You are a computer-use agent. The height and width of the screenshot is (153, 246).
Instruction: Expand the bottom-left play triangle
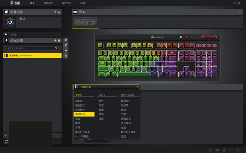coord(6,135)
